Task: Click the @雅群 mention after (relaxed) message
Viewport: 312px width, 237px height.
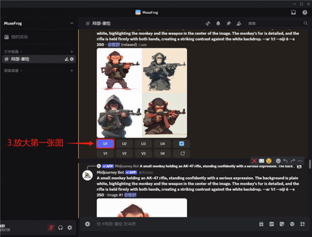Action: click(x=114, y=45)
